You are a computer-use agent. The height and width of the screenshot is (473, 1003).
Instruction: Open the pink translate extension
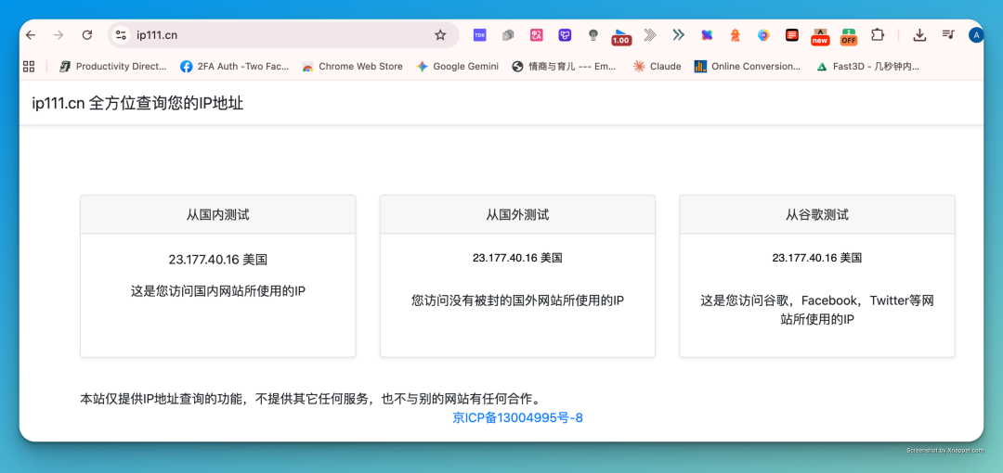[x=536, y=35]
